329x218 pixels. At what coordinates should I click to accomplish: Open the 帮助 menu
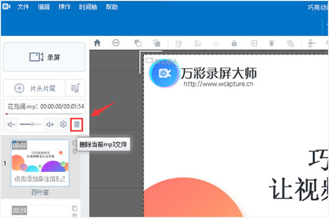click(112, 7)
